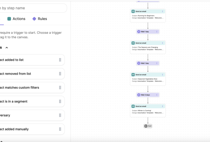Click drag handle on matches custom filters trigger
210x142 pixels.
(60, 88)
